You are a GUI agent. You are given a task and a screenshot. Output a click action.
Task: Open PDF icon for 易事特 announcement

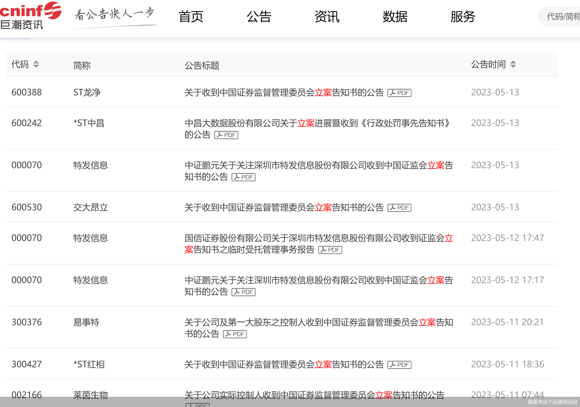click(x=235, y=334)
